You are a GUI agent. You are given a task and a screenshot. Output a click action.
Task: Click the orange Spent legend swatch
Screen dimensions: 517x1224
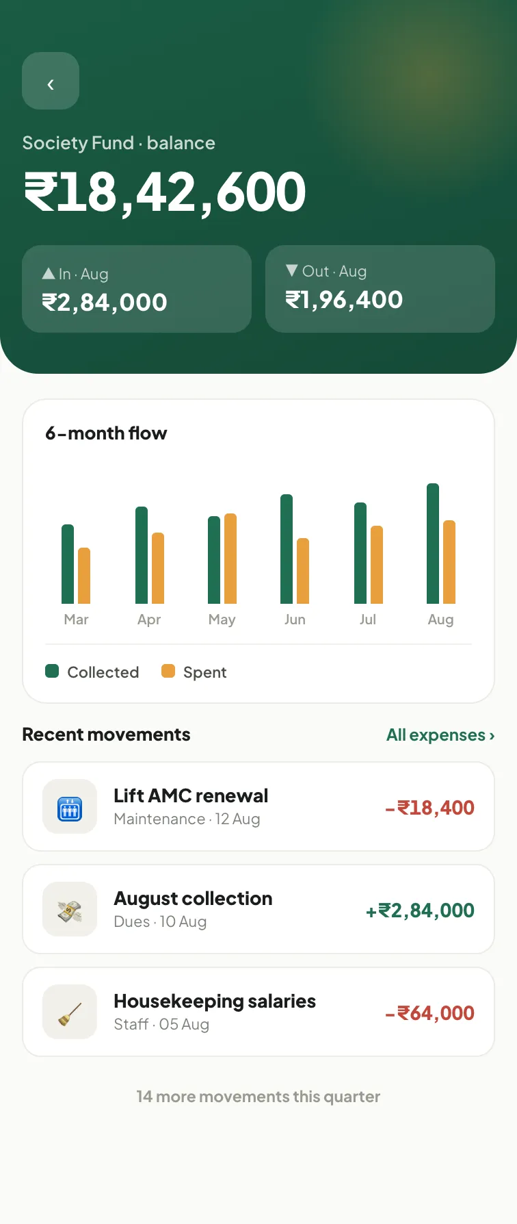pyautogui.click(x=168, y=671)
